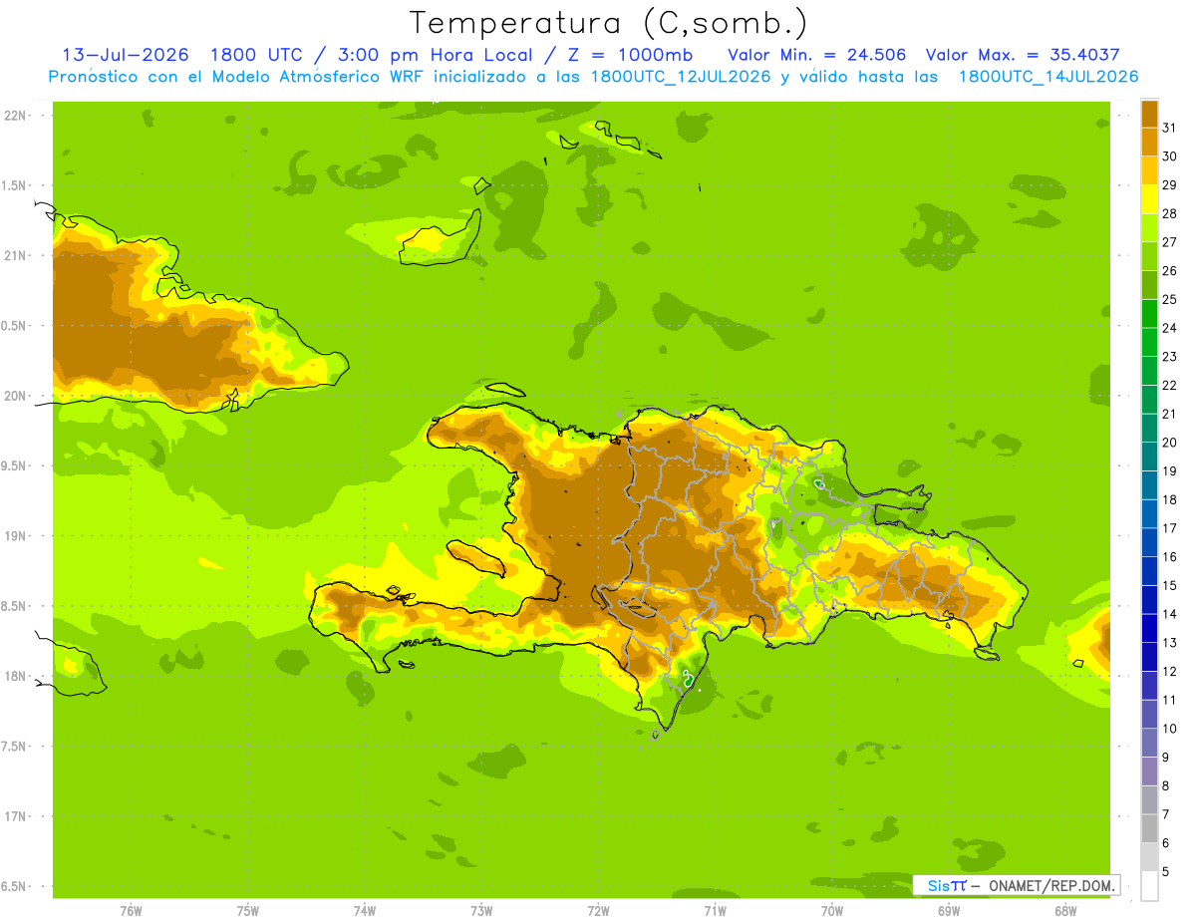Click the legend scale value '15'

[x=1169, y=585]
